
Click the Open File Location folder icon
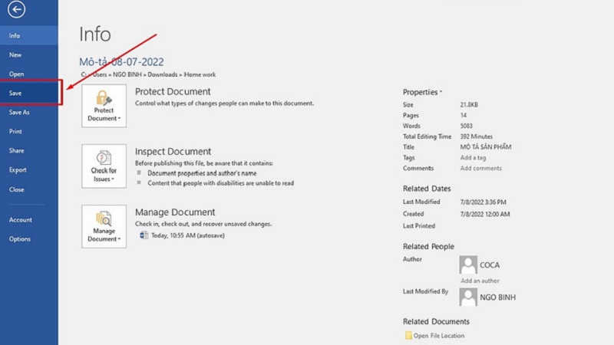click(408, 336)
